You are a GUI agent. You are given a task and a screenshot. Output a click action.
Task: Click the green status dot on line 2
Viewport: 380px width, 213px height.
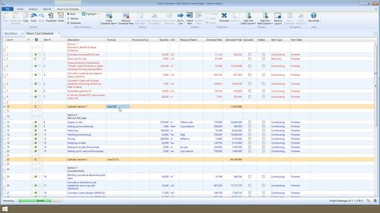point(36,54)
